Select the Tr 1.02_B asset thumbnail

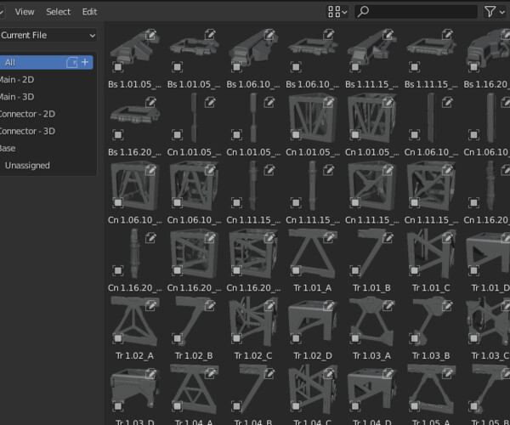tap(194, 321)
